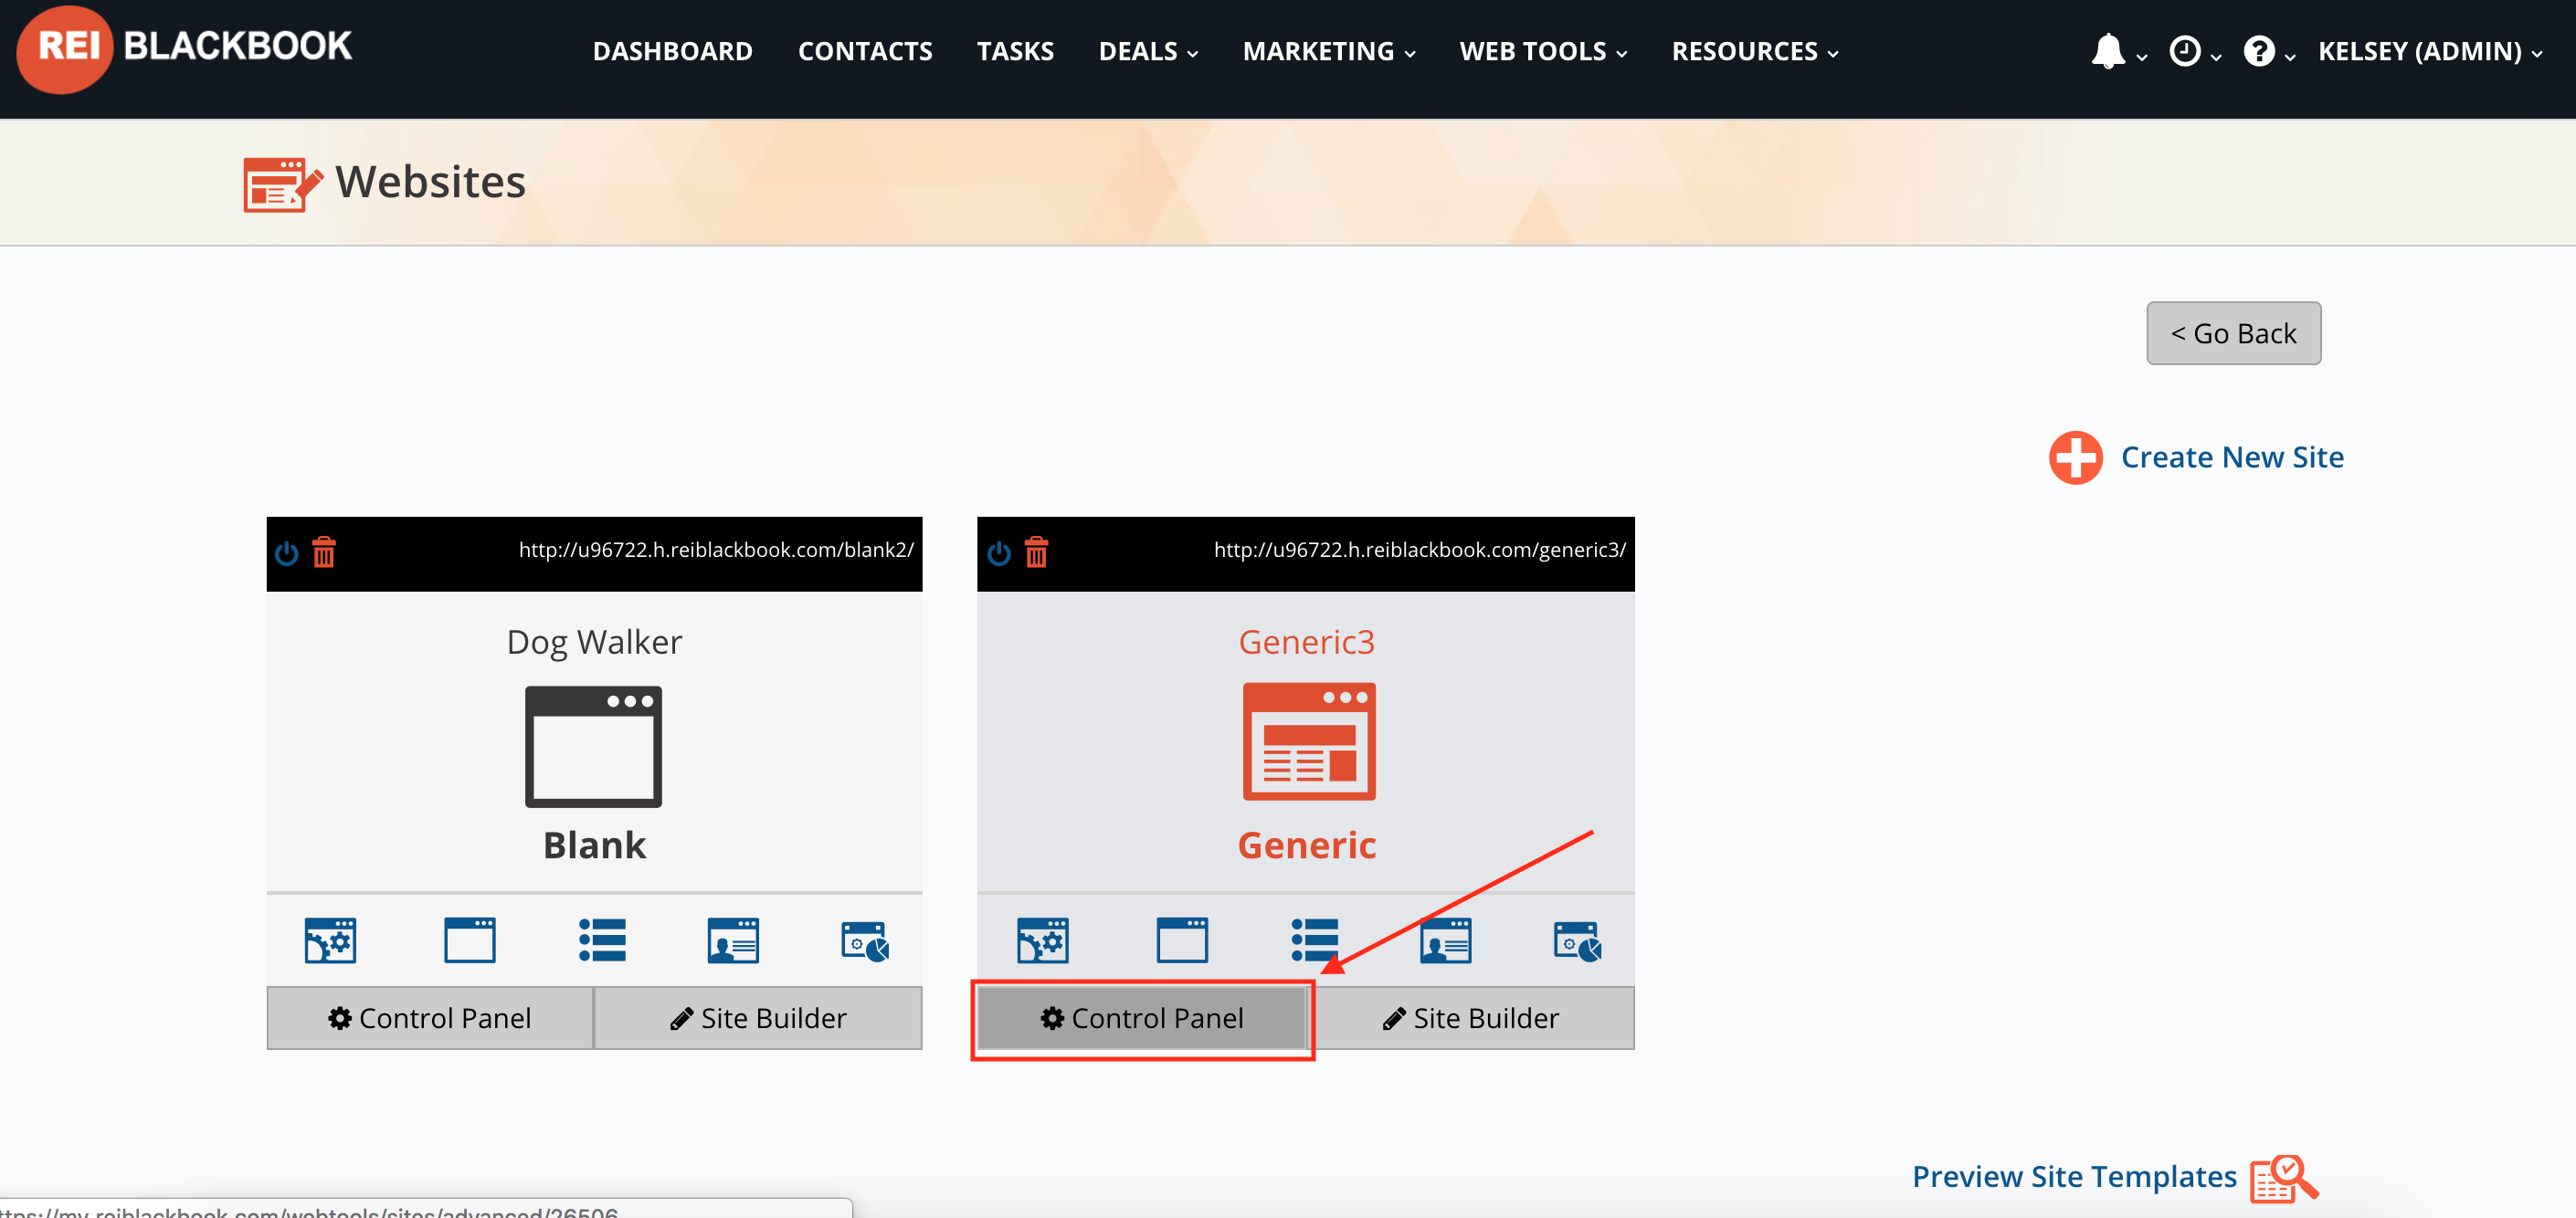Click the Blank template thumbnail icon
2576x1218 pixels.
point(594,746)
